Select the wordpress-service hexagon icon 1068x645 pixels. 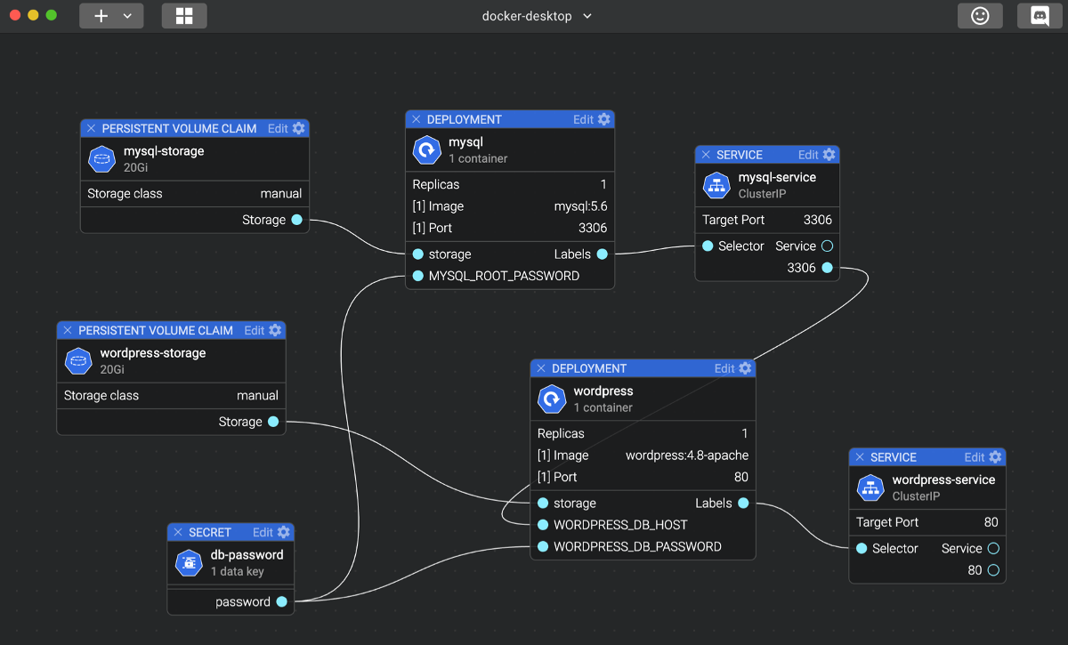coord(871,488)
